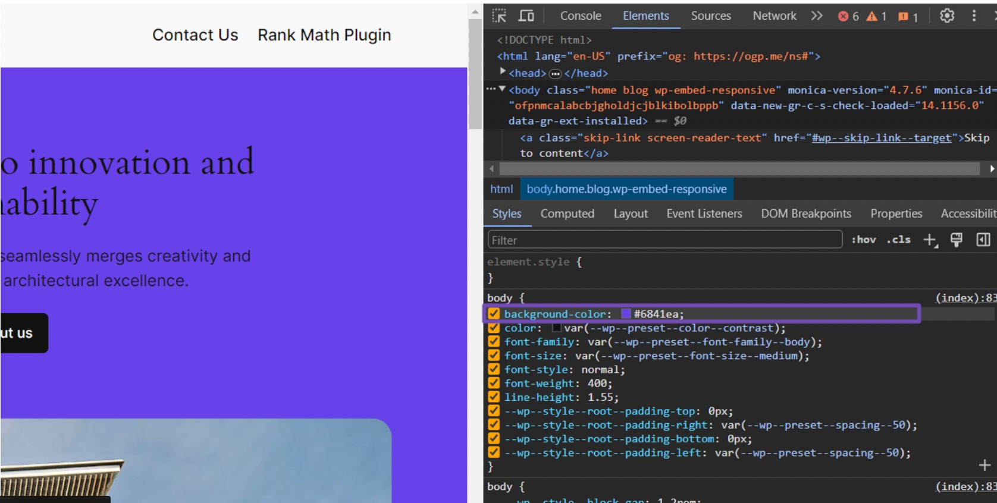
Task: Show more DevTools tabs chevron
Action: click(x=817, y=16)
